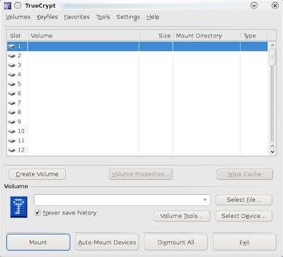
Task: Click the Volume column header
Action: (84, 36)
